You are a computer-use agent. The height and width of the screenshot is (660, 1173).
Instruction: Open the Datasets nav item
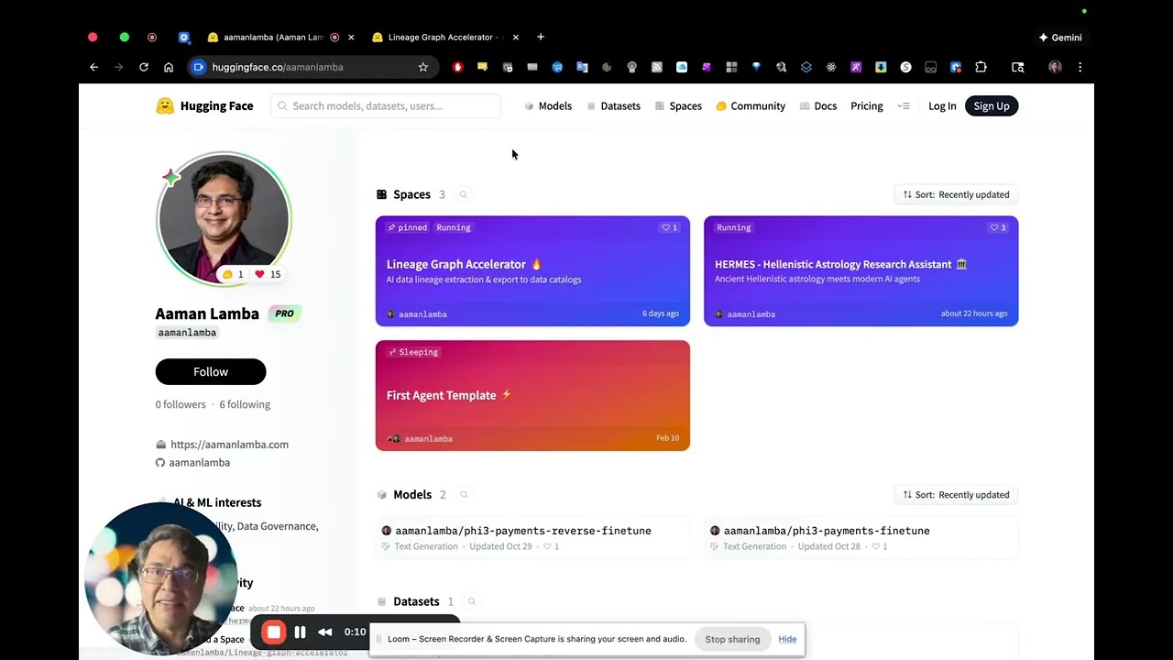[x=613, y=105]
